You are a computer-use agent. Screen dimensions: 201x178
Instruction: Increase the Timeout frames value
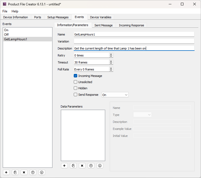[x=111, y=61]
